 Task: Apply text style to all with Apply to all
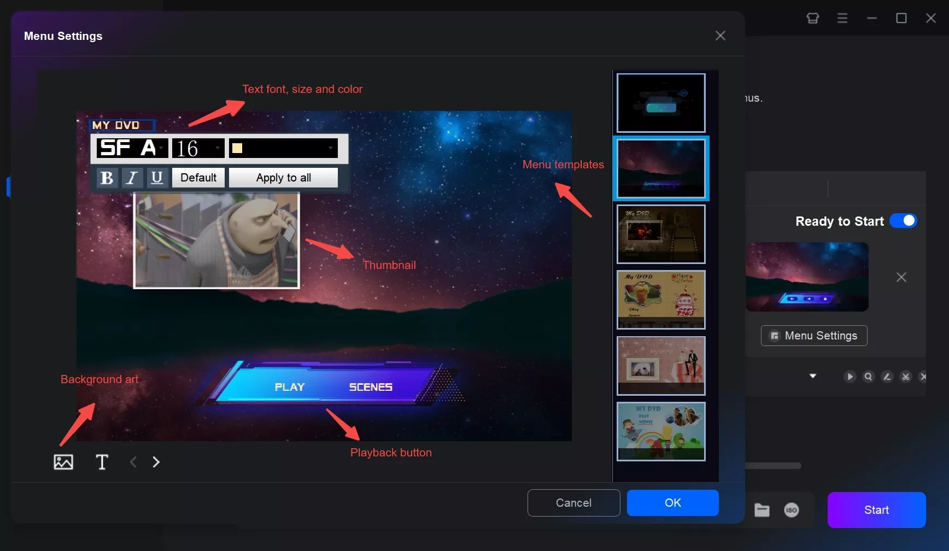point(283,178)
